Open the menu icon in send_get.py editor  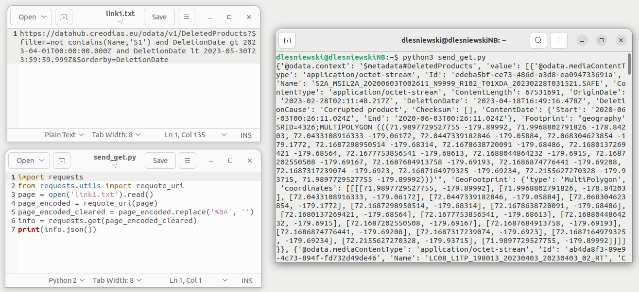pos(187,160)
